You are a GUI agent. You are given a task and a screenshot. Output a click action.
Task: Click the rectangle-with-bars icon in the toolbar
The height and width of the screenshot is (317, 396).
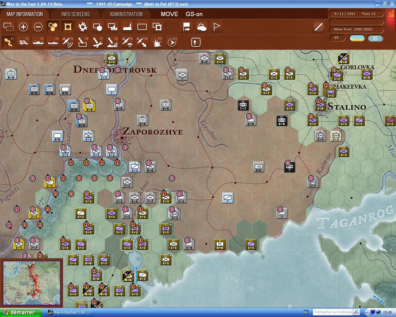(x=112, y=27)
